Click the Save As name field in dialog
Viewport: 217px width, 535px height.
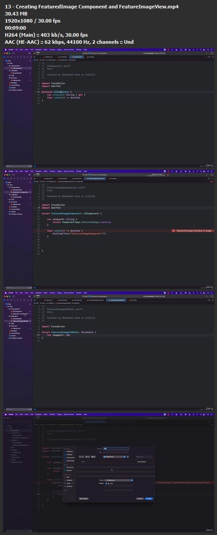116,448
